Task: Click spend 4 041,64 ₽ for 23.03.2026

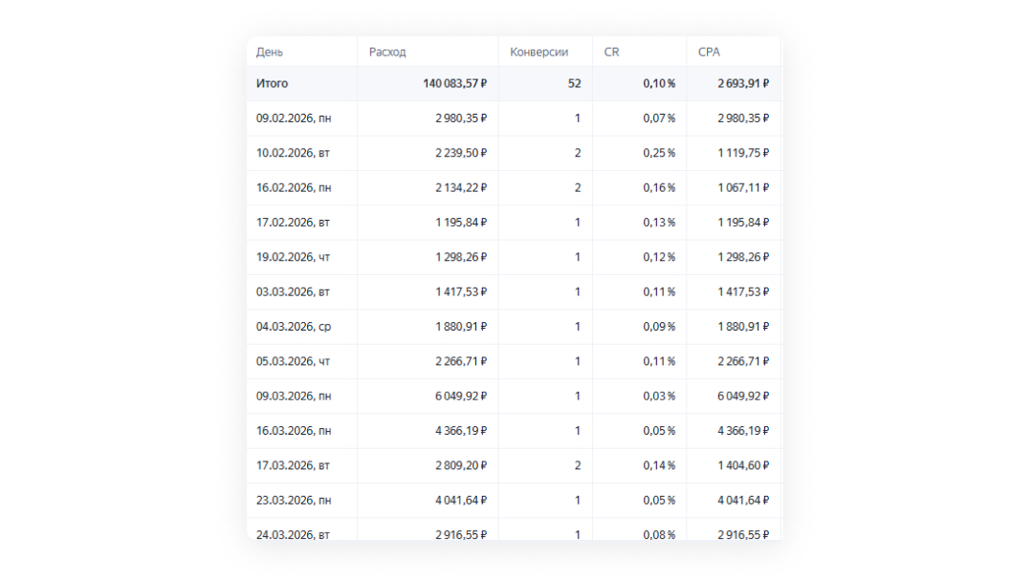Action: 461,501
